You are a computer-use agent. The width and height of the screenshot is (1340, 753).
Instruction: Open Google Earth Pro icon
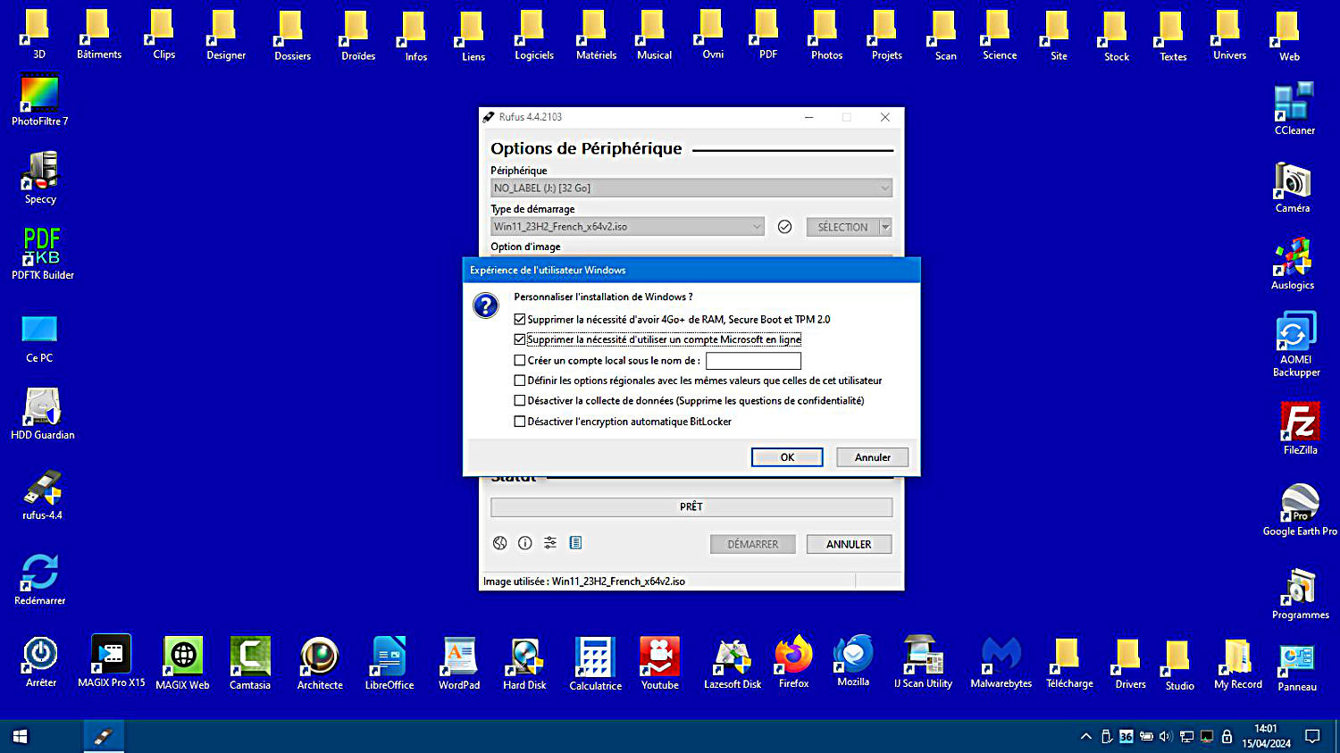[x=1300, y=509]
